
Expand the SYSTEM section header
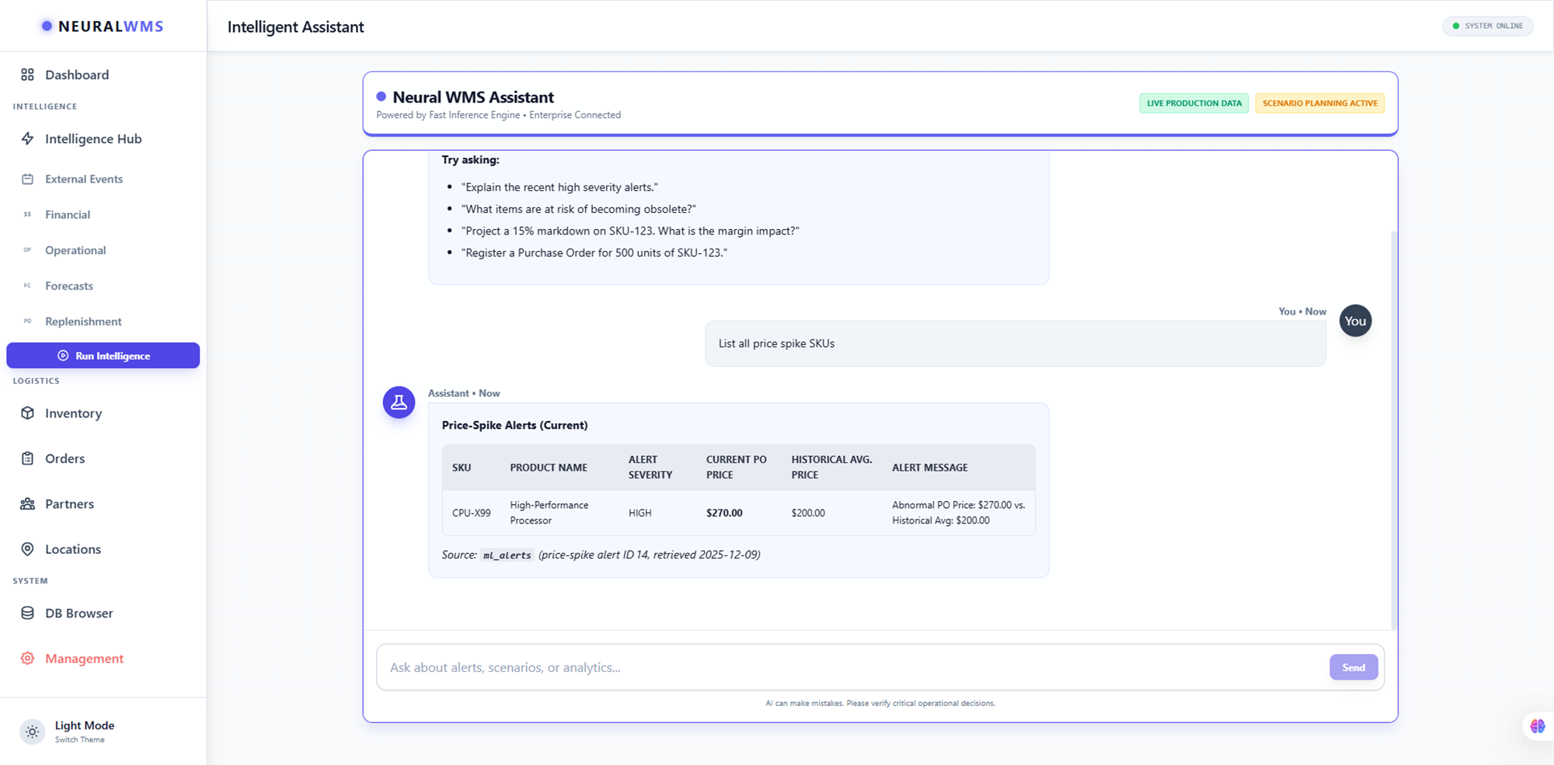30,580
